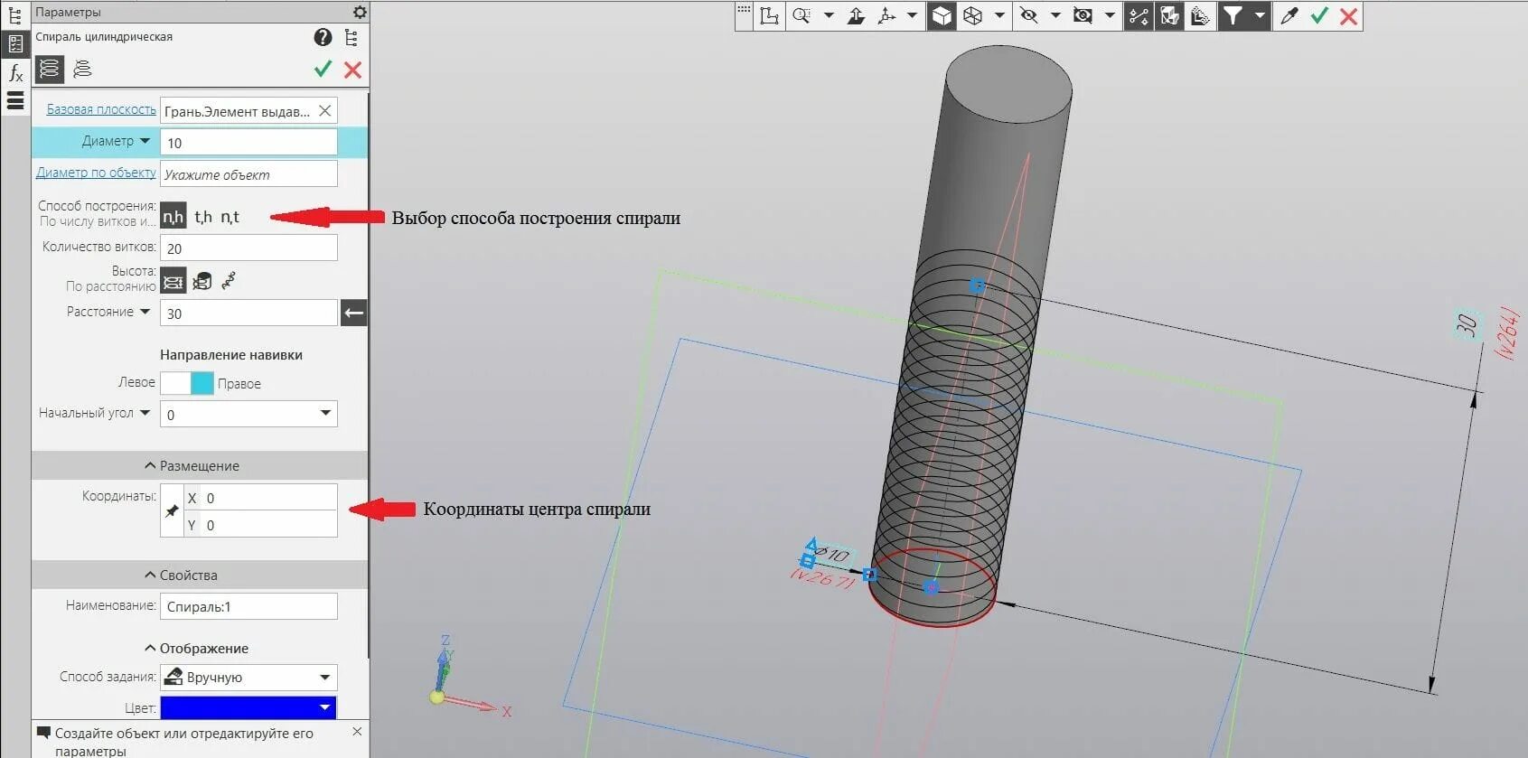1528x758 pixels.
Task: Enable shaded solid cube display mode
Action: pos(942,16)
